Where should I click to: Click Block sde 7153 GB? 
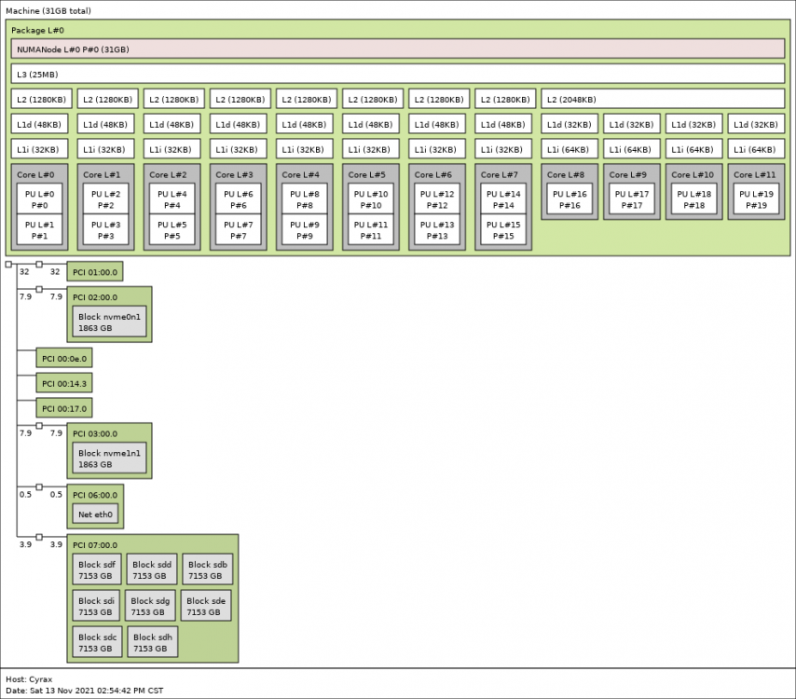point(206,606)
